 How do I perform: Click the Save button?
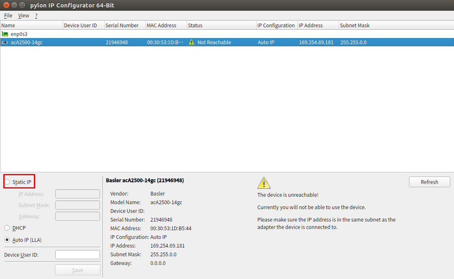pos(78,270)
